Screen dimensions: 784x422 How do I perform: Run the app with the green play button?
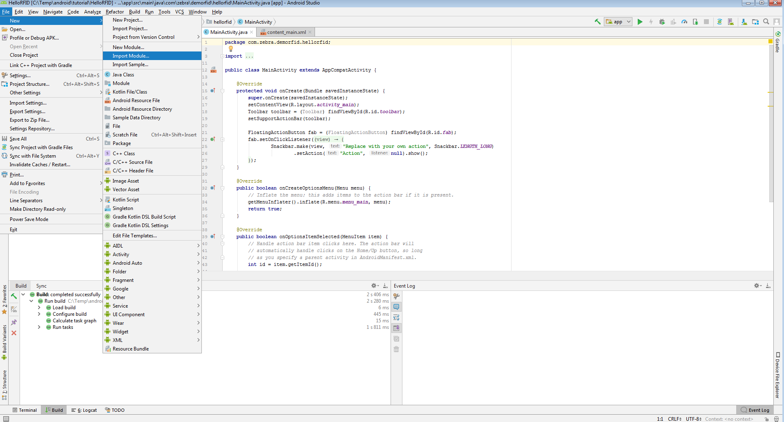pos(640,22)
